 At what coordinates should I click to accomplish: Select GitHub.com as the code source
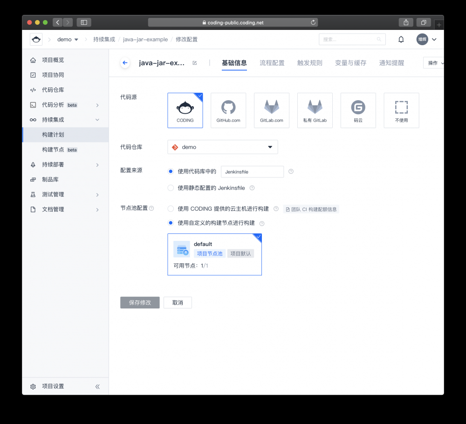pos(228,110)
